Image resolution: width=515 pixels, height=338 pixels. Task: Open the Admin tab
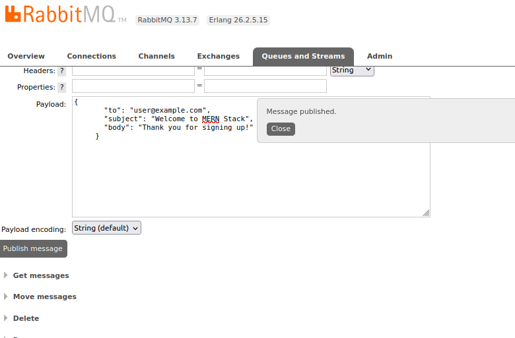point(380,57)
